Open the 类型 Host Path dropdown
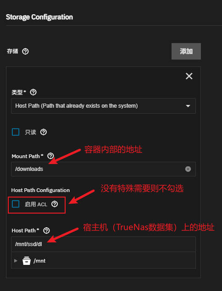Image resolution: width=222 pixels, height=291 pixels. click(x=103, y=106)
